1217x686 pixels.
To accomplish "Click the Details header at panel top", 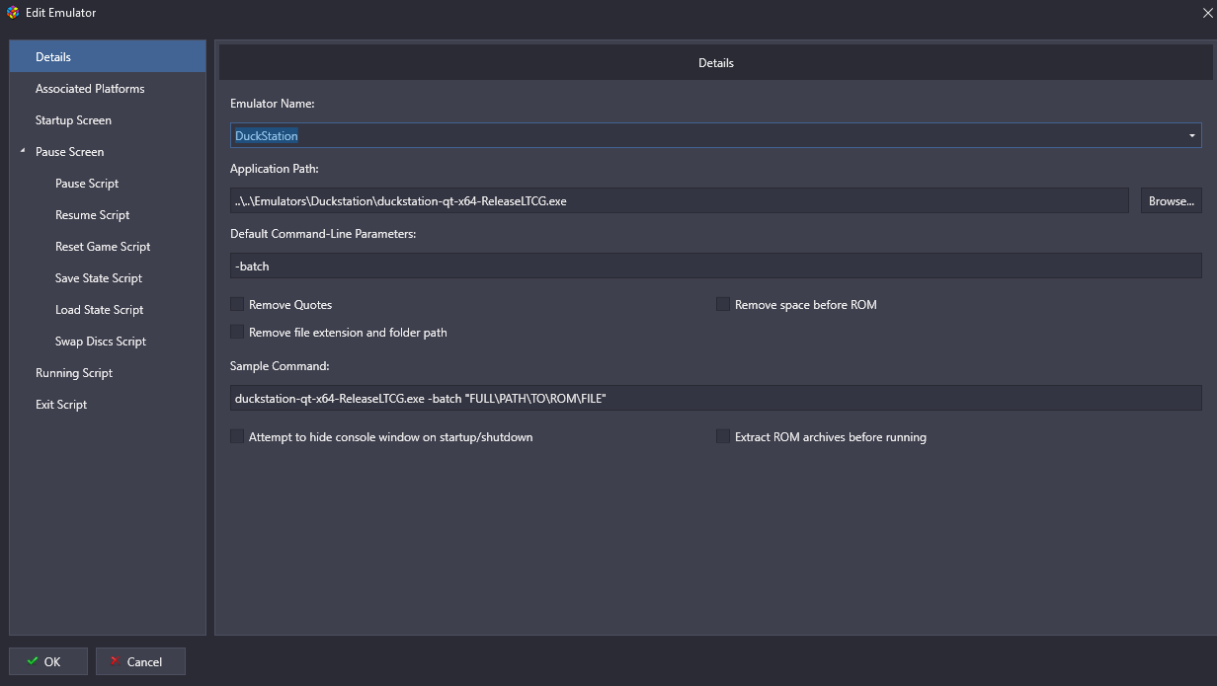I will 716,62.
